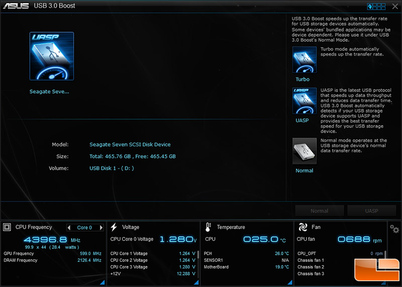Click the Normal mode button
402x287 pixels.
tap(320, 211)
